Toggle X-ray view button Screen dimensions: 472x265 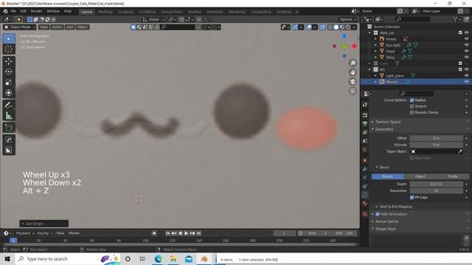(x=322, y=27)
